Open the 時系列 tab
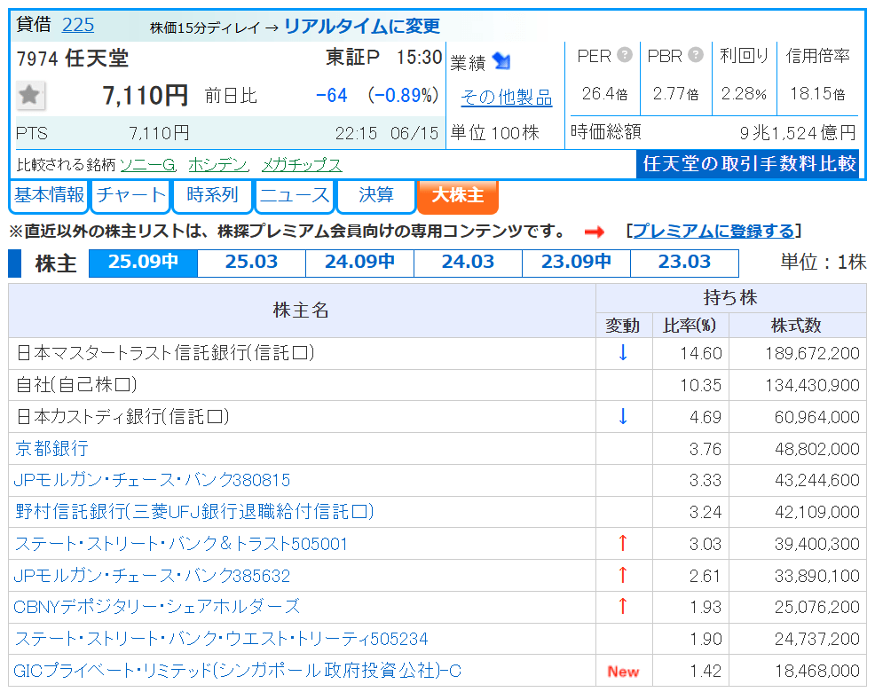 212,195
